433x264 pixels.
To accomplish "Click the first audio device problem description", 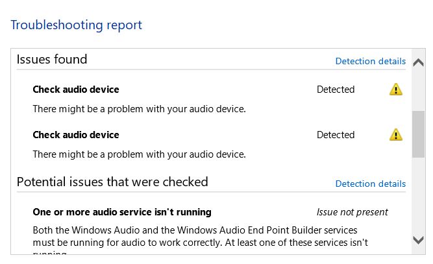I will pos(139,108).
